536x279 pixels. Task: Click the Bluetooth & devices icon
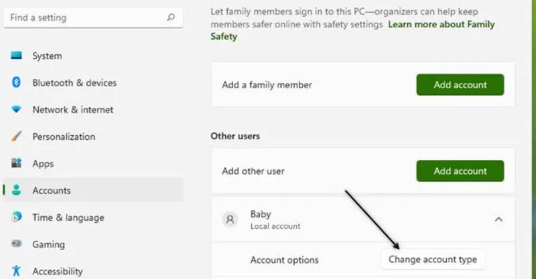(17, 83)
